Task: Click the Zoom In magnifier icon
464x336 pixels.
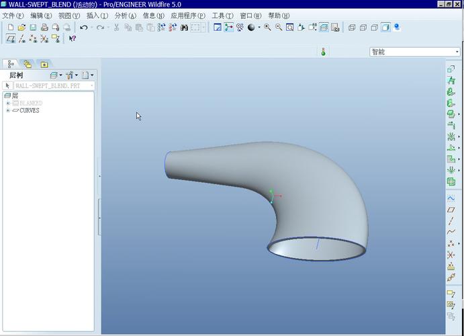Action: [x=267, y=28]
